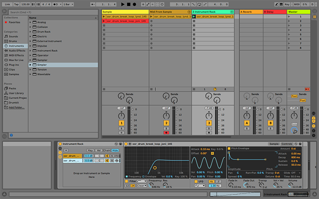The width and height of the screenshot is (319, 199).
Task: Click Add Folder... in Places
Action: [x=16, y=107]
